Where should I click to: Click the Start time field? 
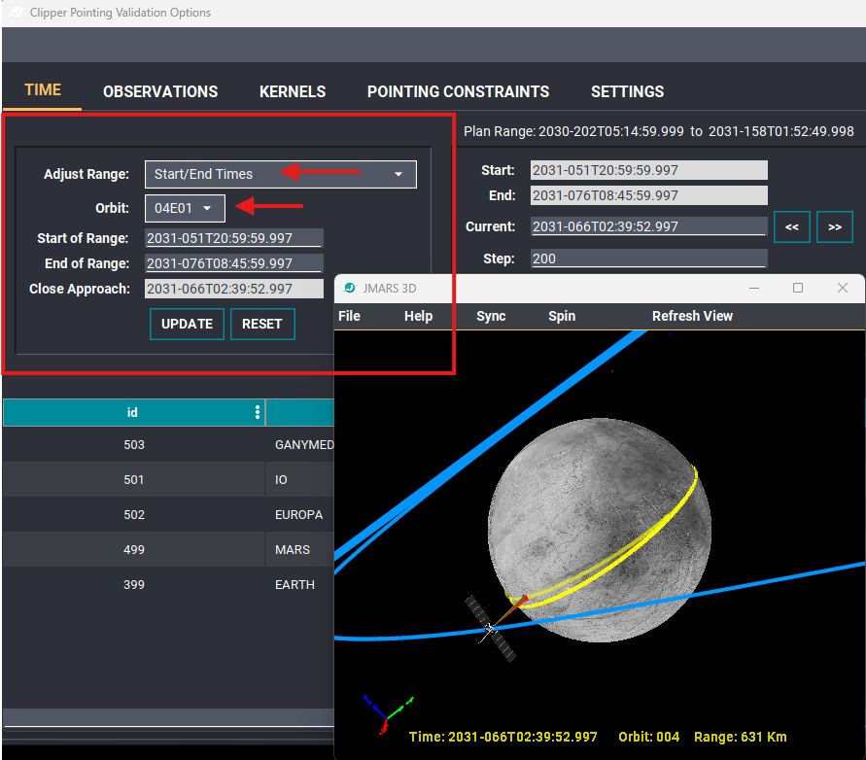(x=649, y=170)
